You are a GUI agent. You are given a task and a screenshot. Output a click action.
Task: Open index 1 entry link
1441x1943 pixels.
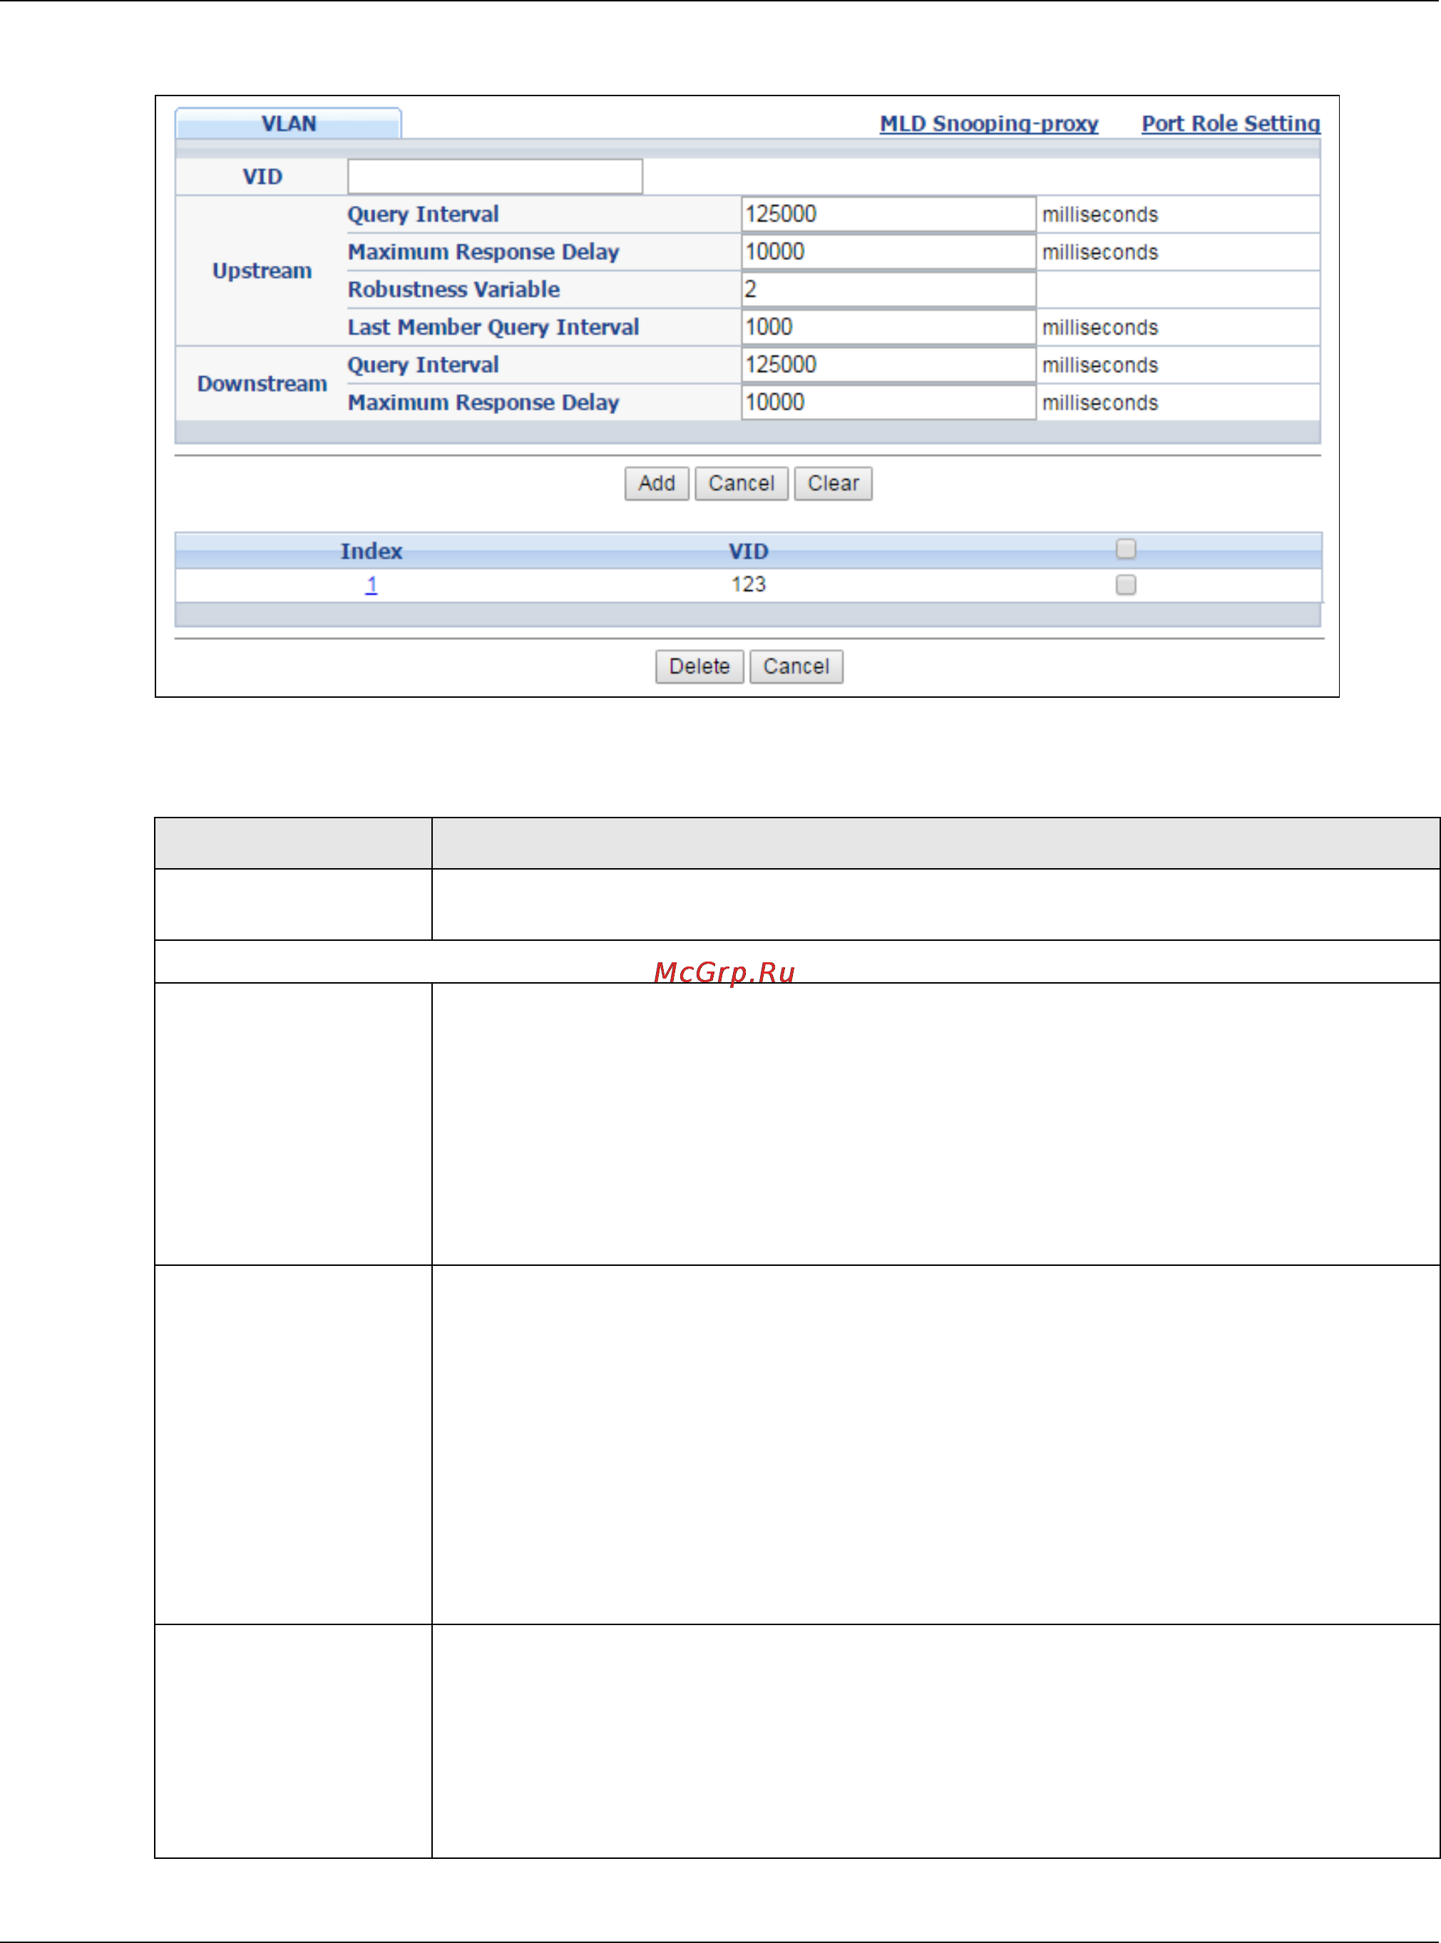pos(371,584)
